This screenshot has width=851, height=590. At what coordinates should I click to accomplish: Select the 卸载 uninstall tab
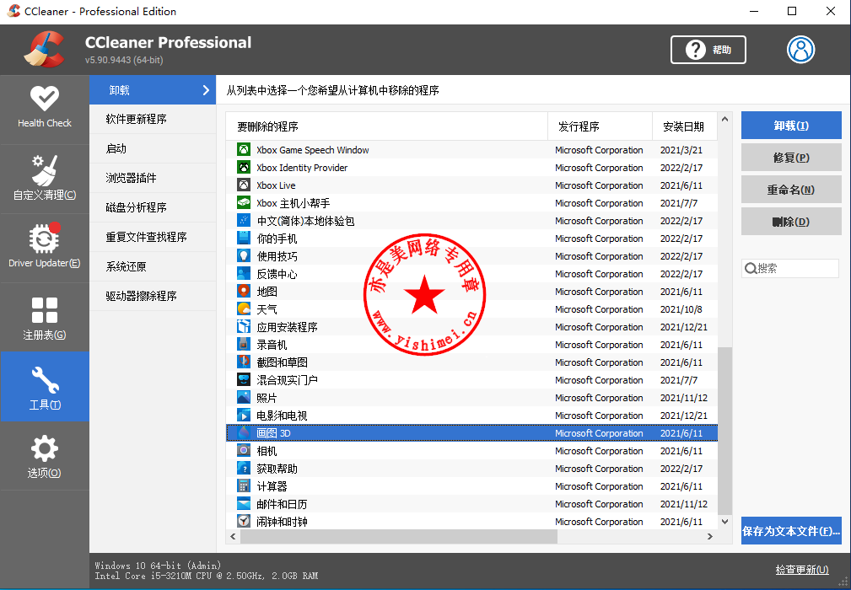pos(153,90)
